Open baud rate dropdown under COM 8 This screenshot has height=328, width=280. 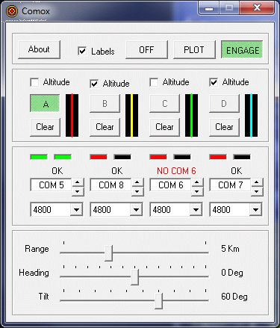(x=136, y=210)
